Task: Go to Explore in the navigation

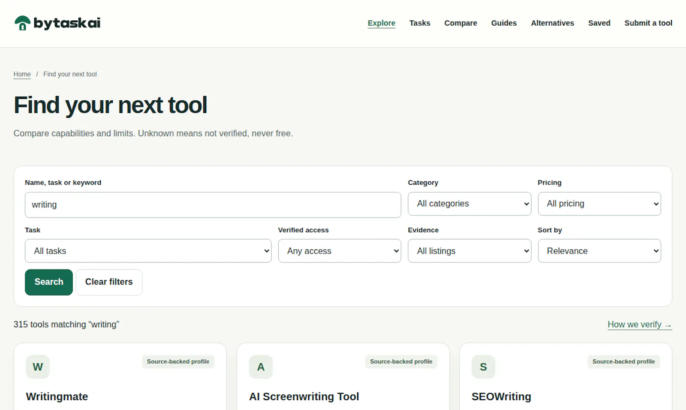Action: click(382, 23)
